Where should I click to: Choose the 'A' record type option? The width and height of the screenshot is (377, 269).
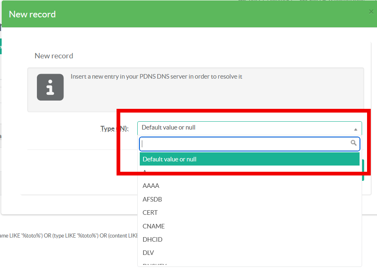145,171
